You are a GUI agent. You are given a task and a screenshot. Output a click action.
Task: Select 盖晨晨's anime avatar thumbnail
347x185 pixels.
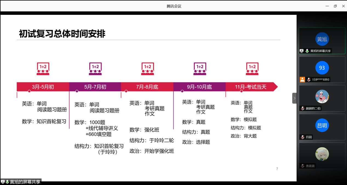coord(322,154)
